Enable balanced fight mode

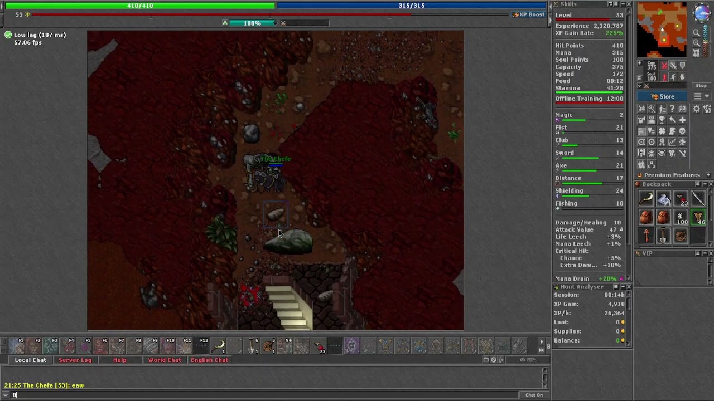[x=673, y=65]
